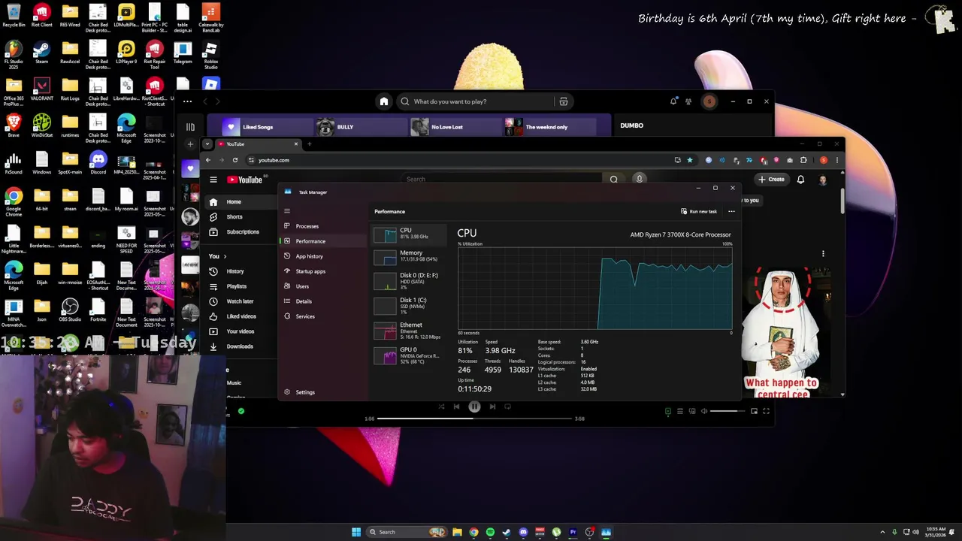Open Chrome extensions puzzle icon
Image resolution: width=962 pixels, height=541 pixels.
pos(803,160)
